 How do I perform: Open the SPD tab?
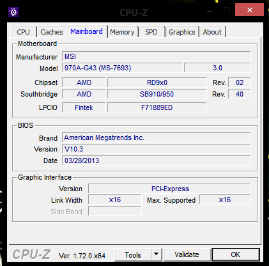tap(151, 32)
